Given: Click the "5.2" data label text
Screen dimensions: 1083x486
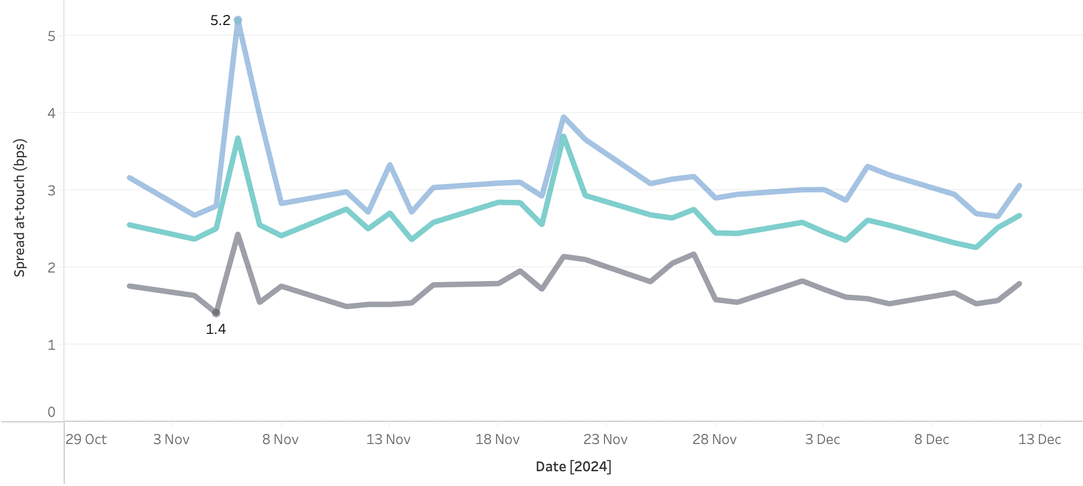Looking at the screenshot, I should [x=220, y=20].
